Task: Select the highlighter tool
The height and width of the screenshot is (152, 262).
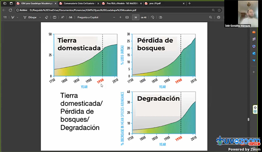Action: (13, 17)
